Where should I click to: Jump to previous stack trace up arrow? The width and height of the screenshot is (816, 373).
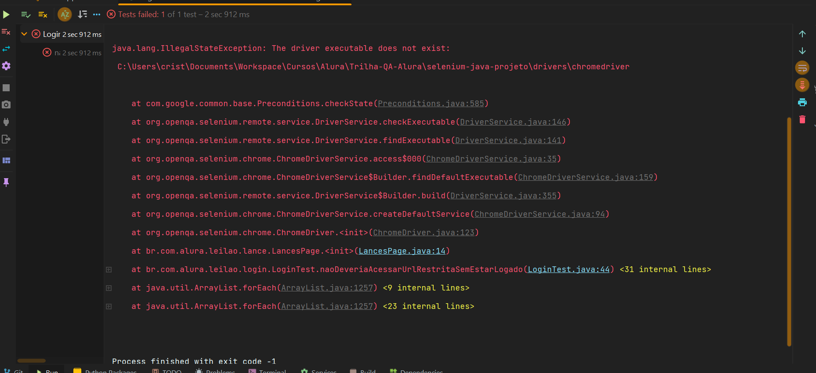pos(802,34)
